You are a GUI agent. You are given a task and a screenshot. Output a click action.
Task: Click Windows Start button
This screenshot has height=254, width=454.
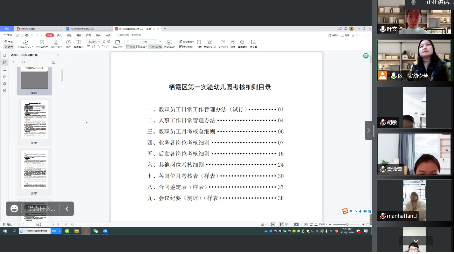point(5,231)
